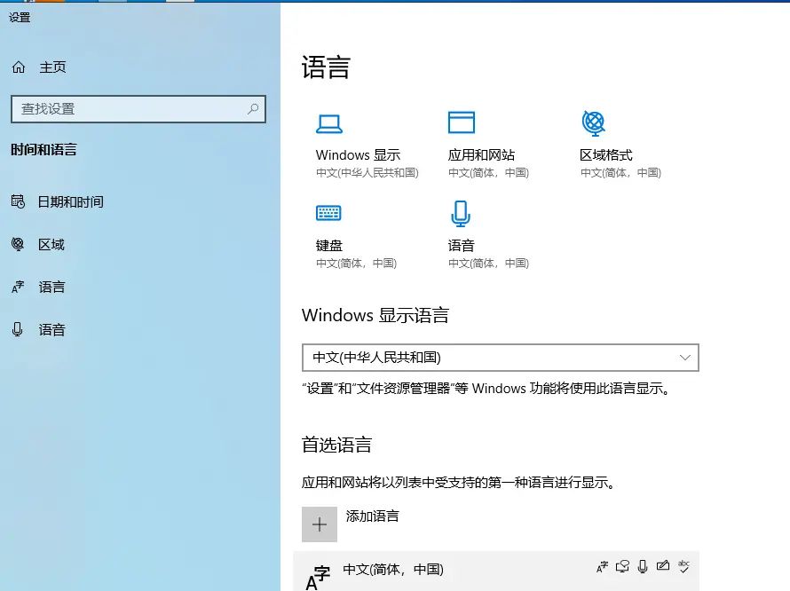This screenshot has width=790, height=591.
Task: Click 中文(简体，中国) under 区域格式 tile
Action: [620, 173]
